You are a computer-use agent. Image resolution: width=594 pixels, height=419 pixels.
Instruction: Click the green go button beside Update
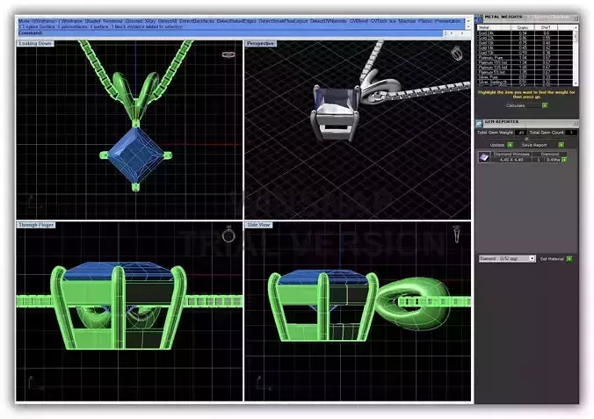510,145
